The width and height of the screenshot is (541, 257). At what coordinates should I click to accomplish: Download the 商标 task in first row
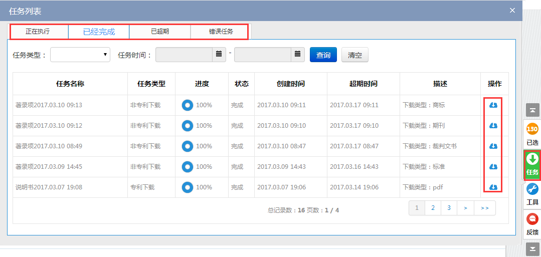click(x=493, y=105)
